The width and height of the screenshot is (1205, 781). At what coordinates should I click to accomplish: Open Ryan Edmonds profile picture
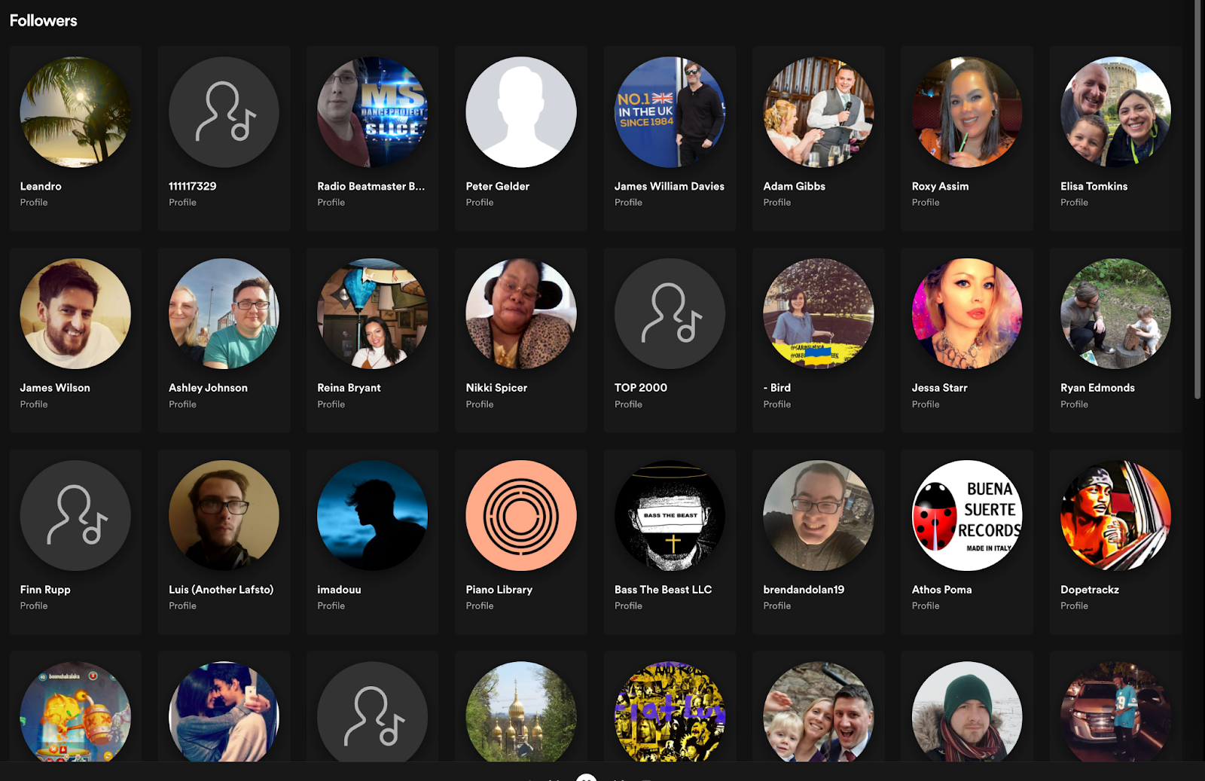1116,314
